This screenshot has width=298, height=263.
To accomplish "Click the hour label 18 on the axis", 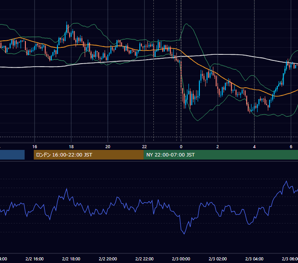I will (71, 147).
